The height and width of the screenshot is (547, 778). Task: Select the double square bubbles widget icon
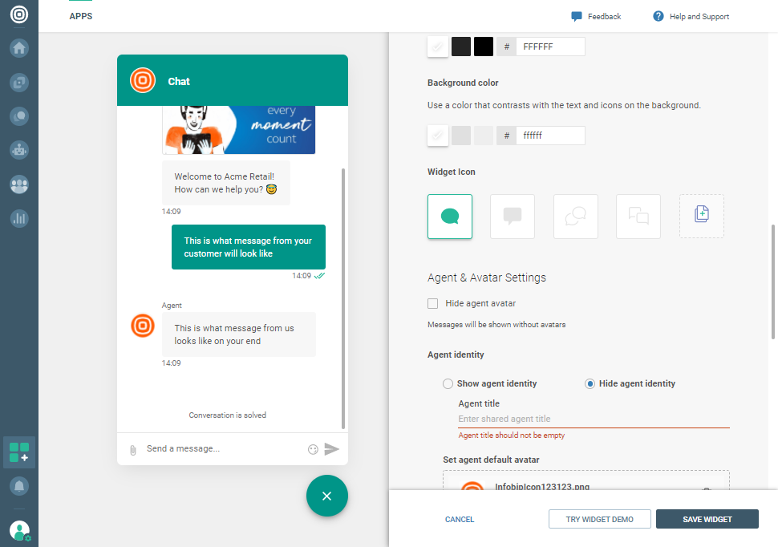point(638,217)
